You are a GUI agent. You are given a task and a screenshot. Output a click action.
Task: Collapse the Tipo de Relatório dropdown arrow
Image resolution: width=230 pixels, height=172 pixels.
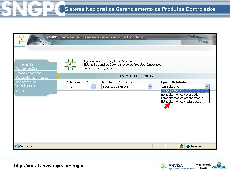(207, 86)
